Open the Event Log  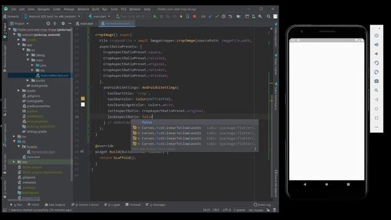coord(262,205)
